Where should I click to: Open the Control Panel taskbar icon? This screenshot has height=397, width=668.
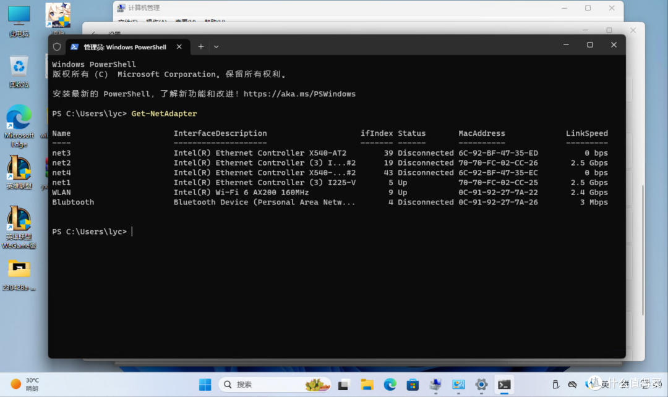[458, 385]
